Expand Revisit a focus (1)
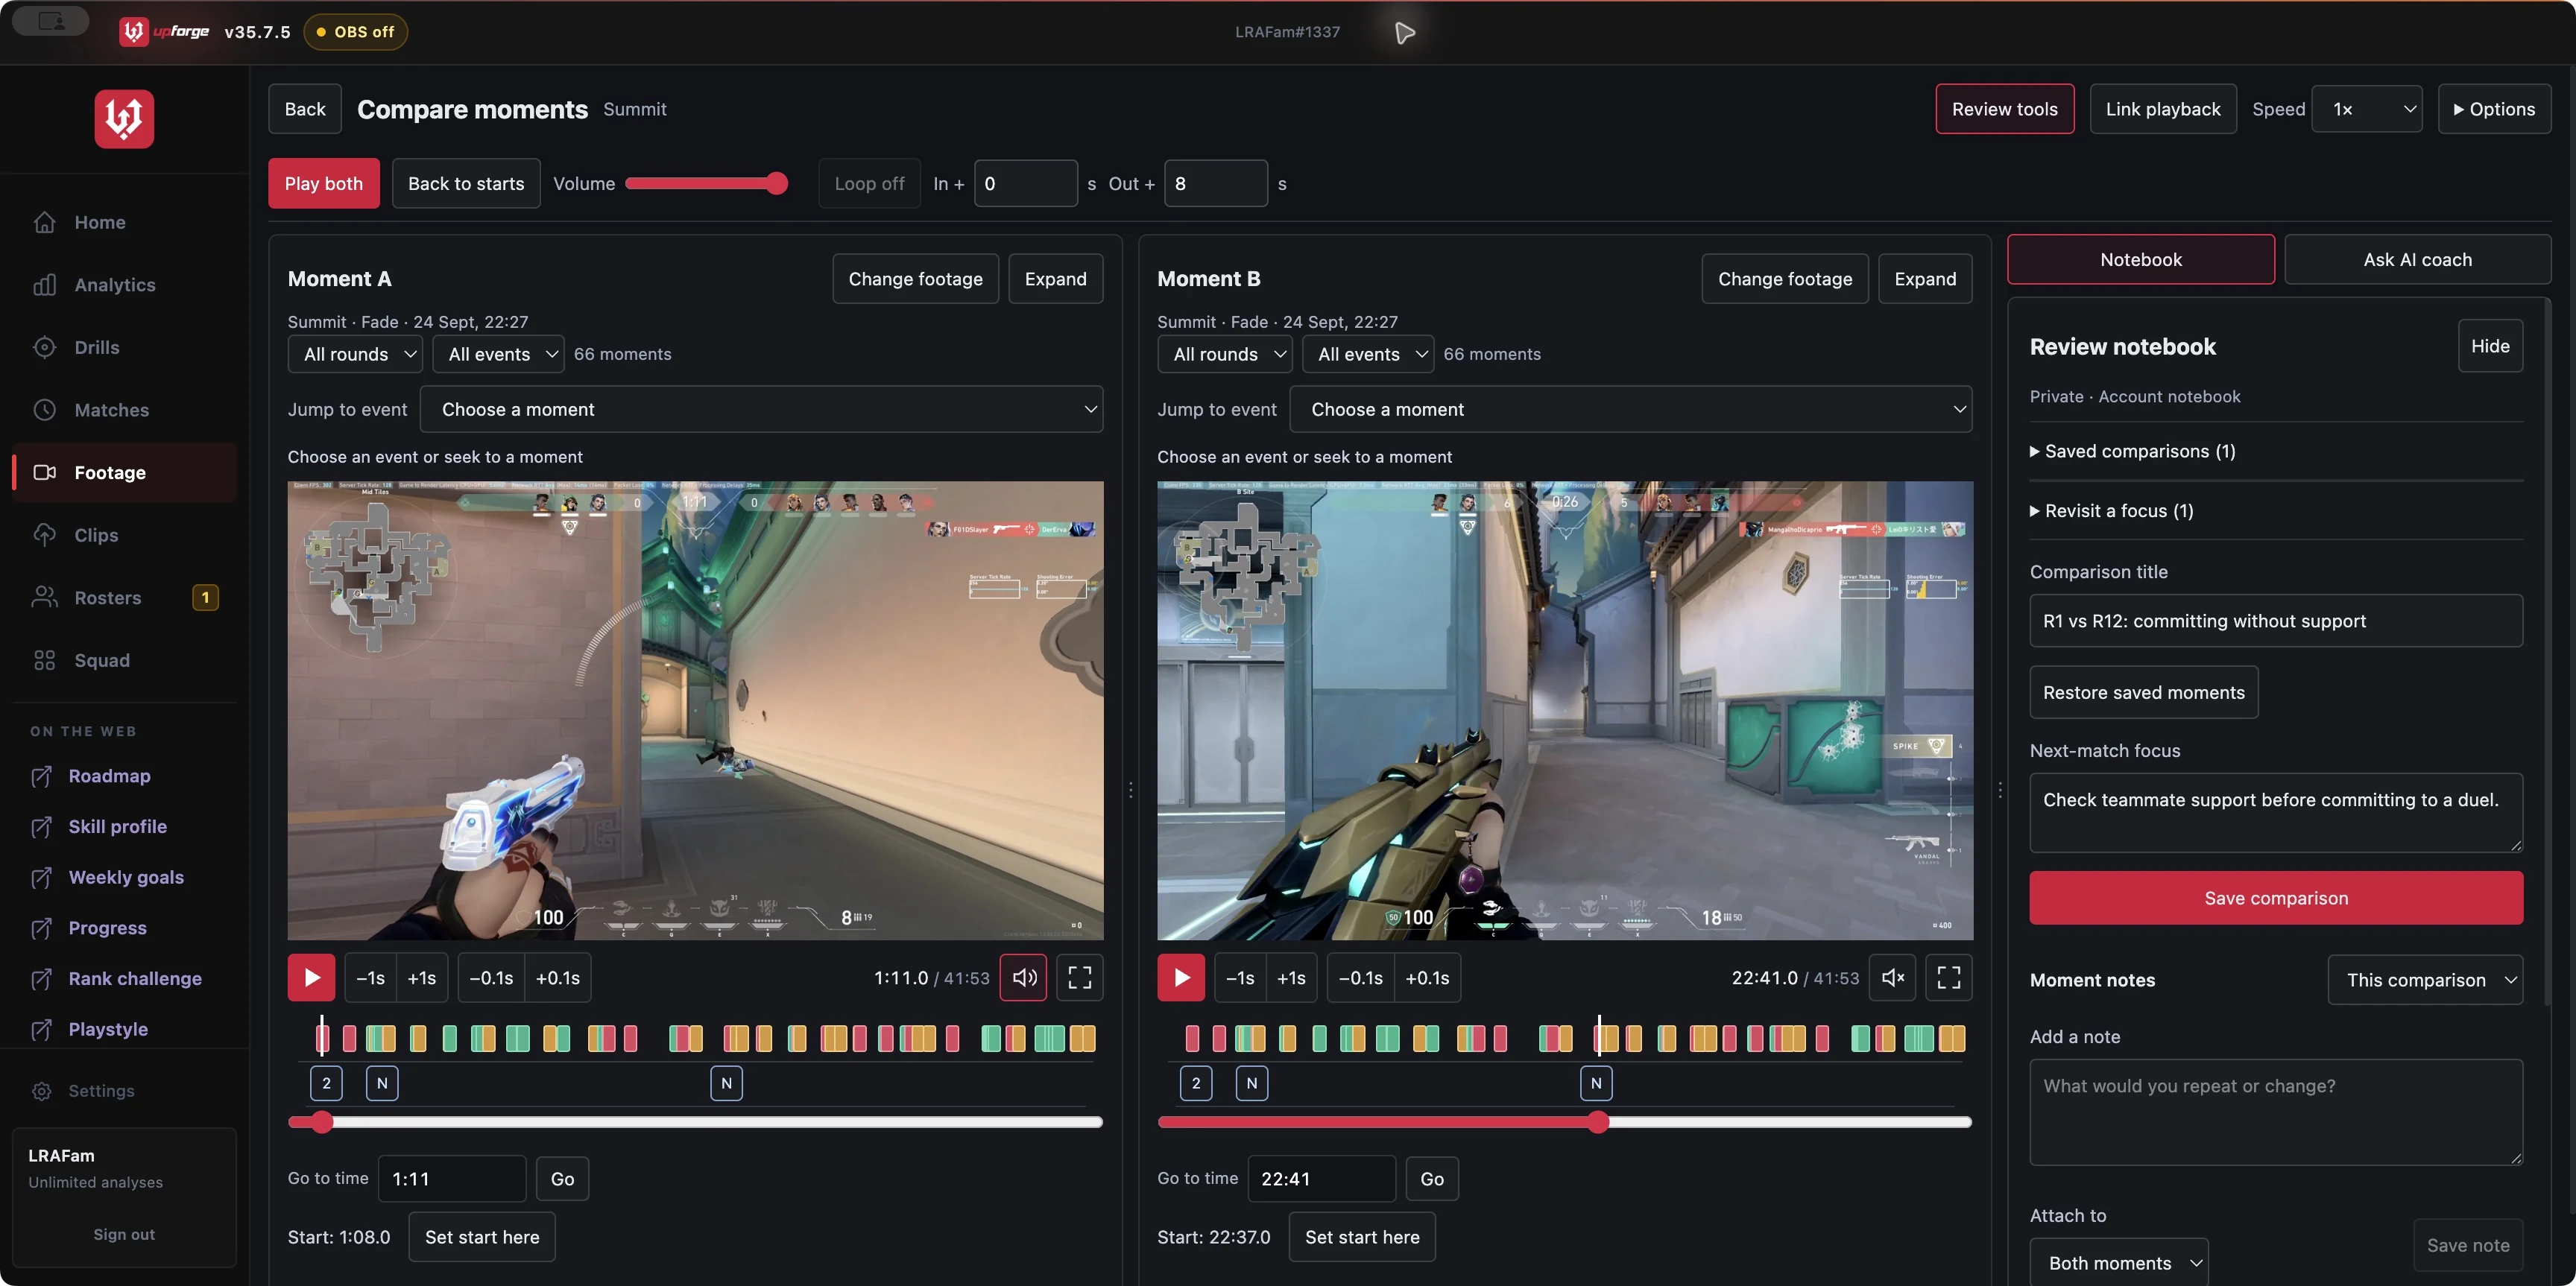Viewport: 2576px width, 1286px height. (x=2111, y=510)
